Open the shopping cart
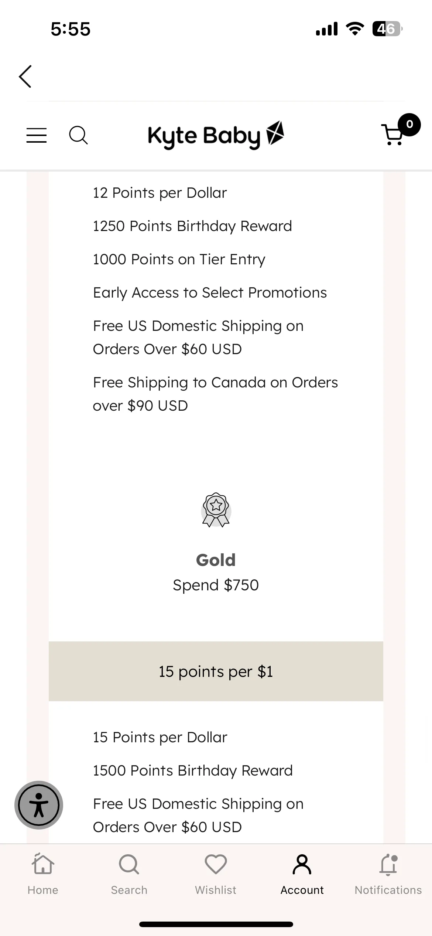Viewport: 432px width, 936px height. click(x=393, y=135)
